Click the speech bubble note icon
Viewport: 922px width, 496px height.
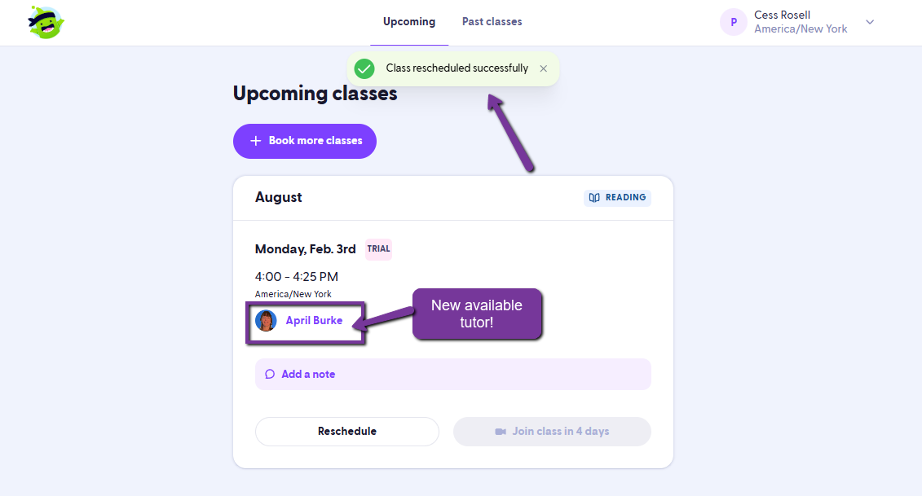pos(270,375)
